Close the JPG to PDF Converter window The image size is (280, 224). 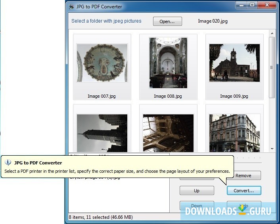pyautogui.click(x=267, y=5)
